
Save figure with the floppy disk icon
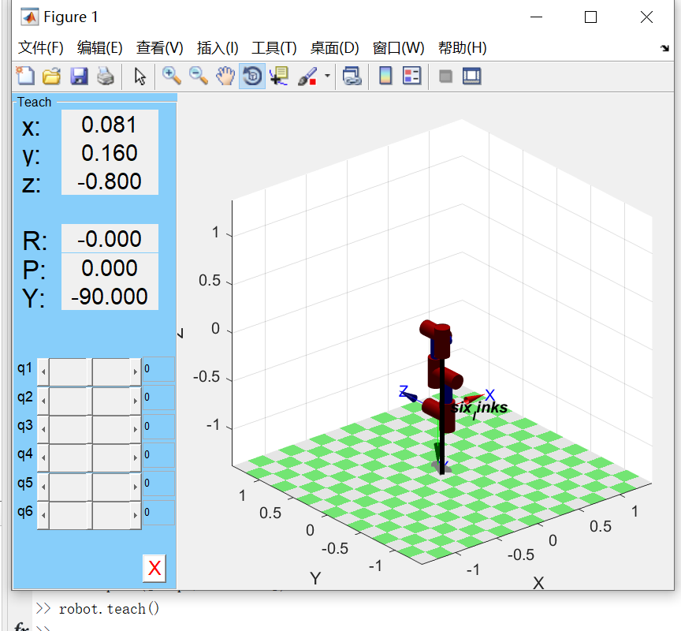[79, 76]
